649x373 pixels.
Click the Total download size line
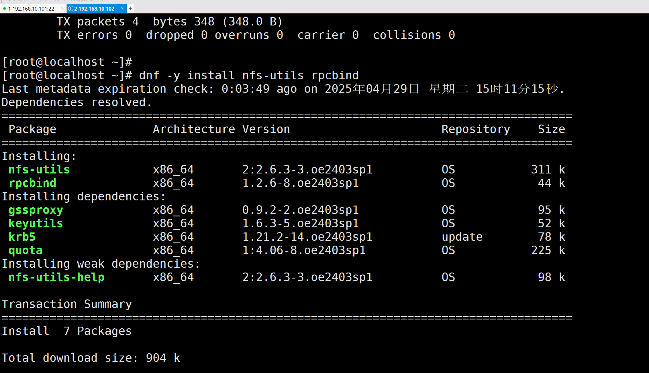91,358
